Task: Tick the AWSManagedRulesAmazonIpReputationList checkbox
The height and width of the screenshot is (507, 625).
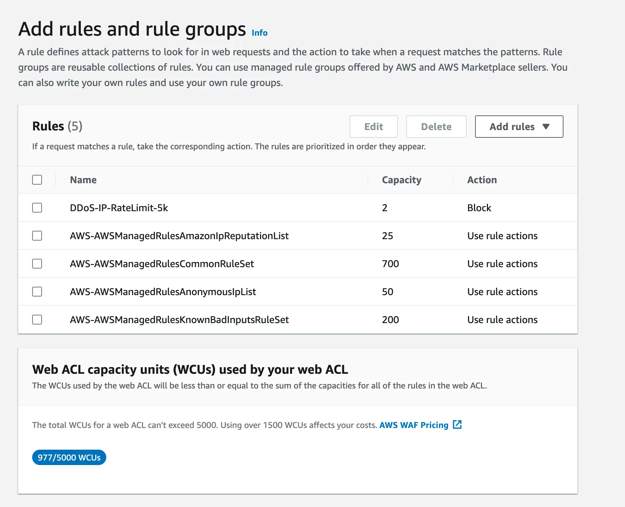Action: click(37, 236)
